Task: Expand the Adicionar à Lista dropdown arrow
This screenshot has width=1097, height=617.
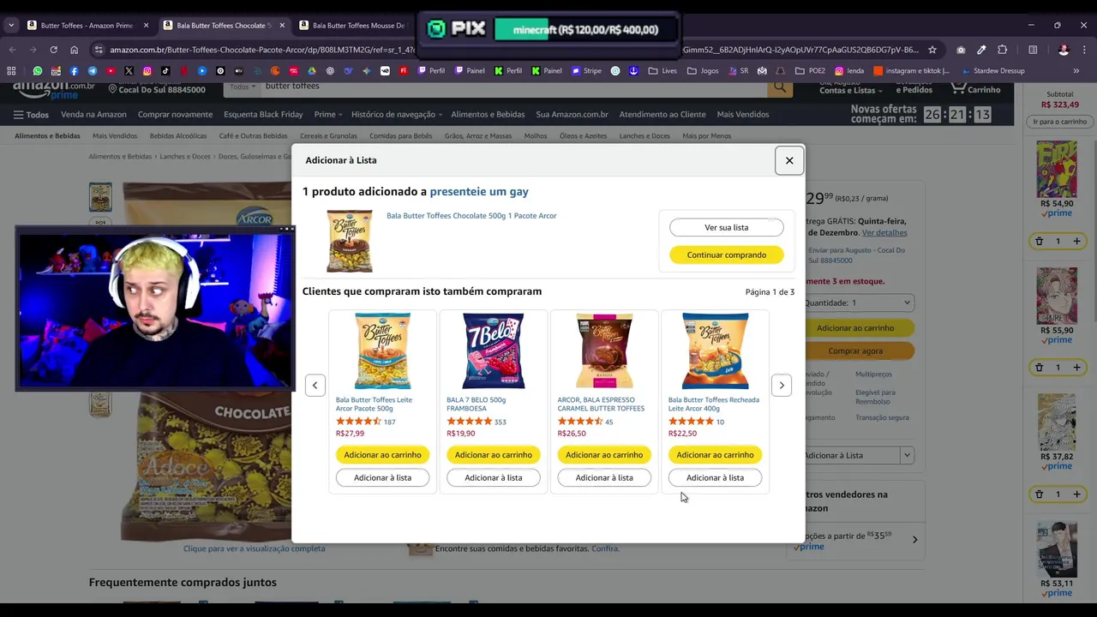Action: click(906, 456)
